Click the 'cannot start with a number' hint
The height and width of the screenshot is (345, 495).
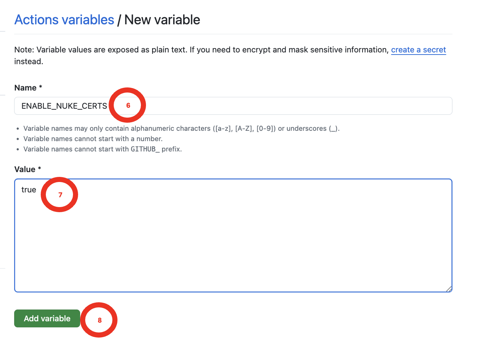coord(93,139)
